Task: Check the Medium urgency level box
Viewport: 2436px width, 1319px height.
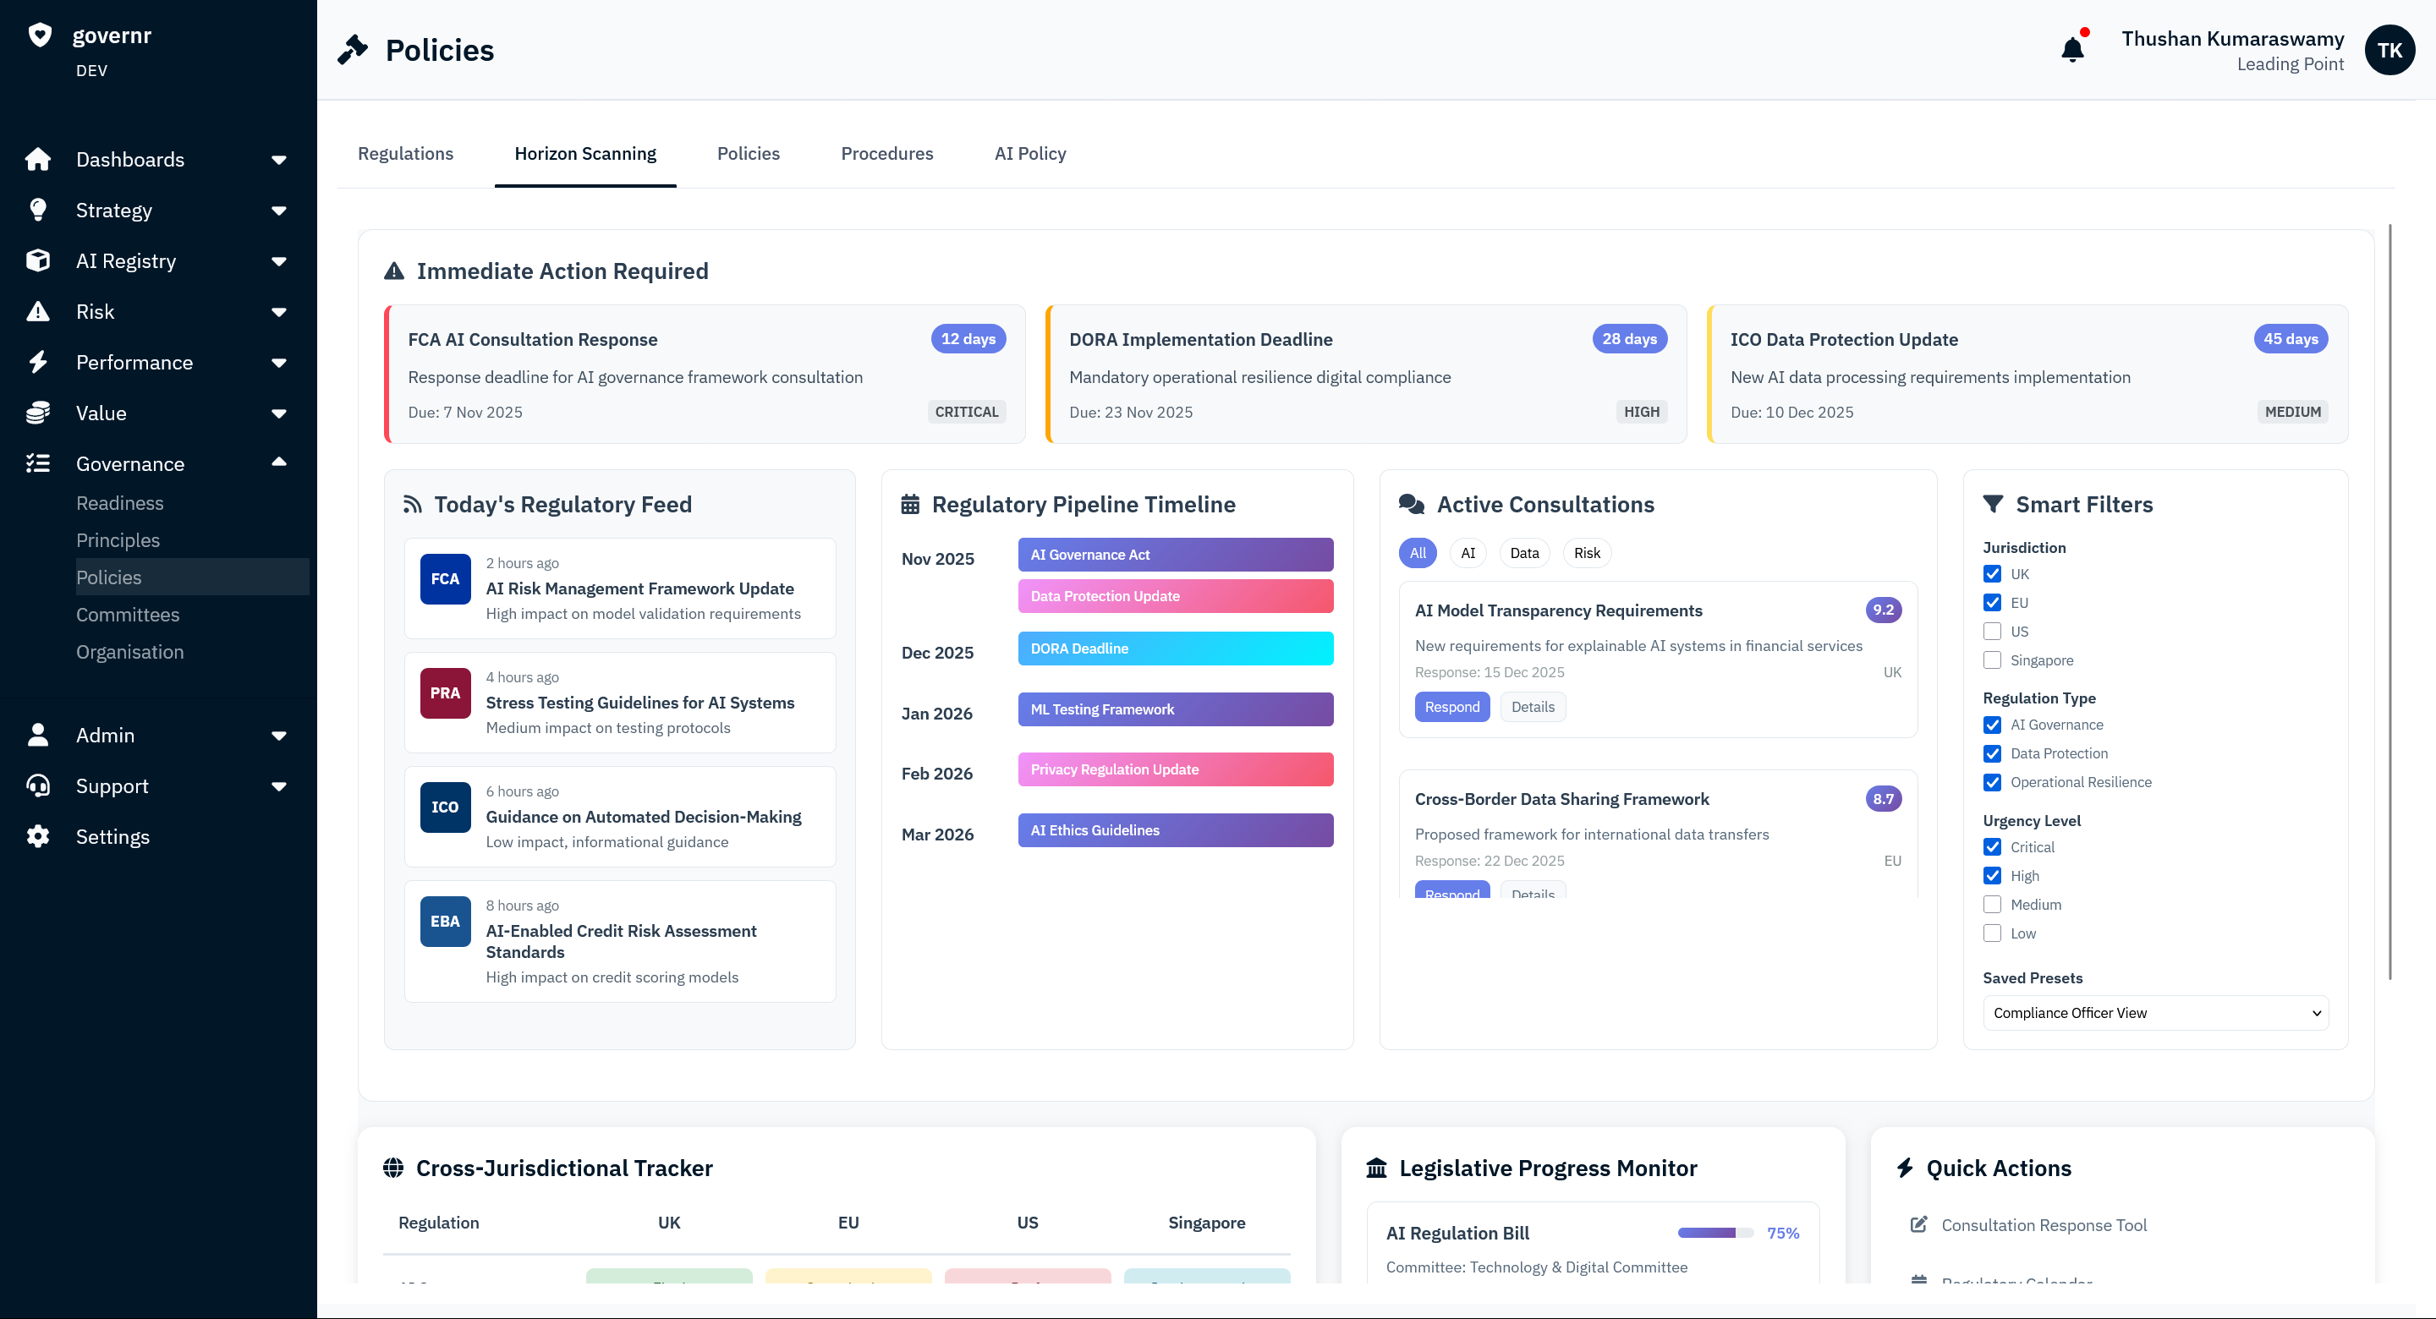Action: (x=1992, y=905)
